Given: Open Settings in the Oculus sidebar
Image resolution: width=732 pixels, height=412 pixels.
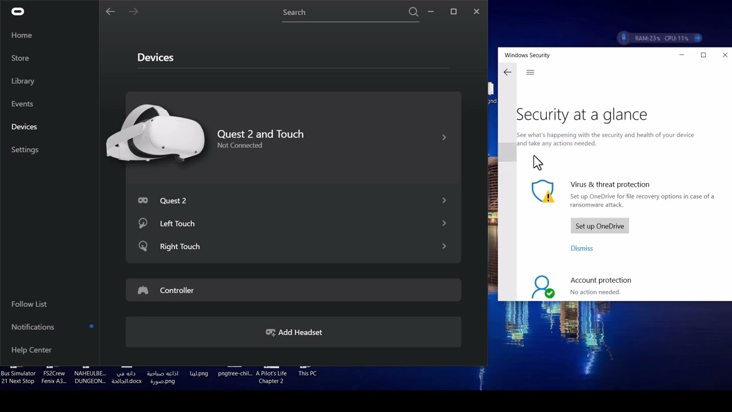Looking at the screenshot, I should click(25, 149).
